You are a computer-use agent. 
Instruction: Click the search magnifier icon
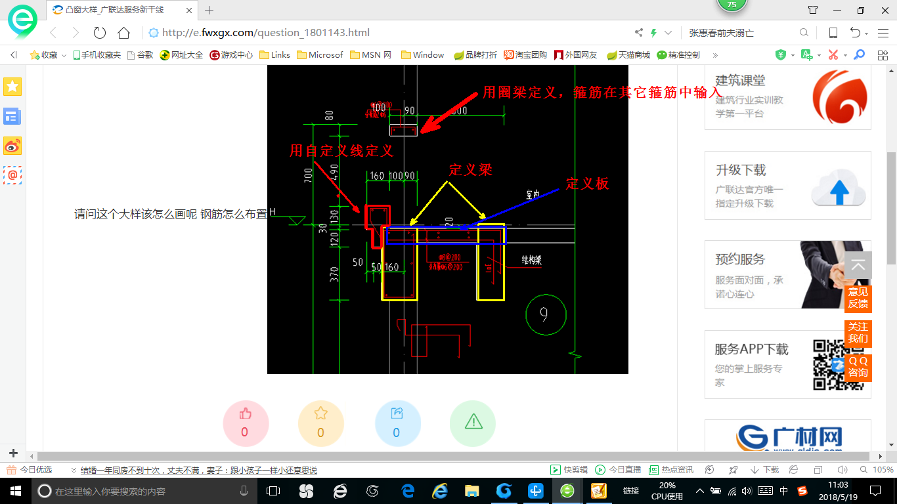pyautogui.click(x=804, y=33)
